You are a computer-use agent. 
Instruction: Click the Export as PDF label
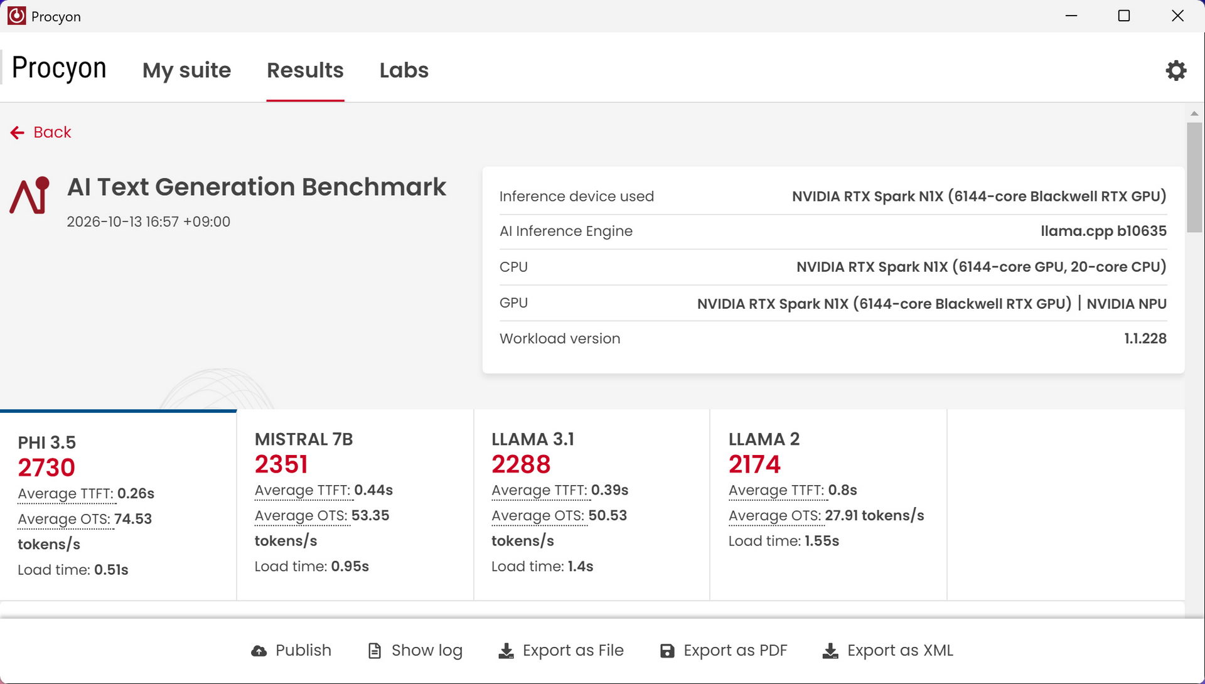click(735, 651)
